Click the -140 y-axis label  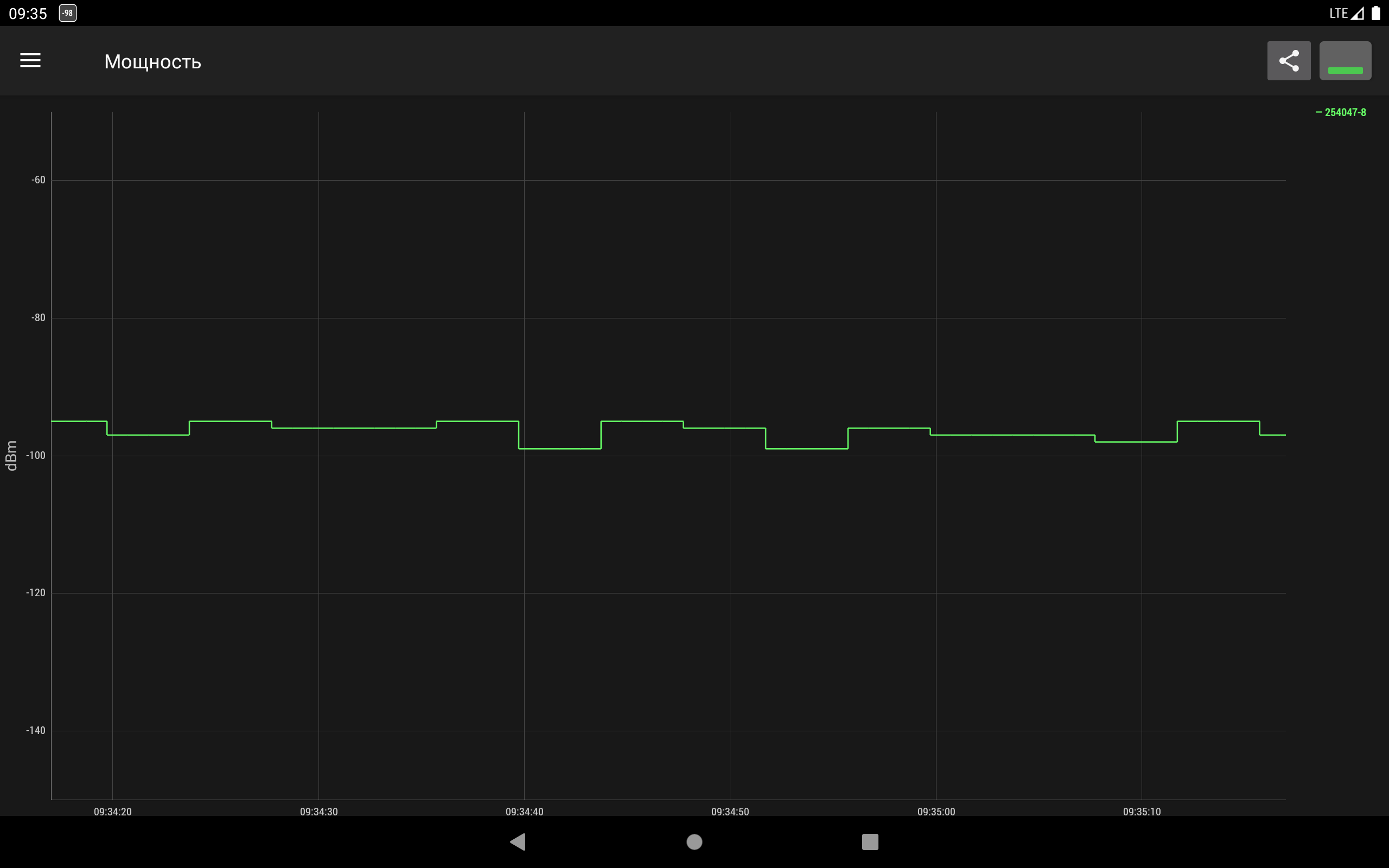coord(36,731)
